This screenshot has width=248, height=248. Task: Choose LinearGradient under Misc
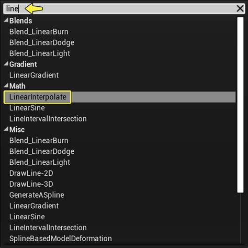pyautogui.click(x=34, y=206)
